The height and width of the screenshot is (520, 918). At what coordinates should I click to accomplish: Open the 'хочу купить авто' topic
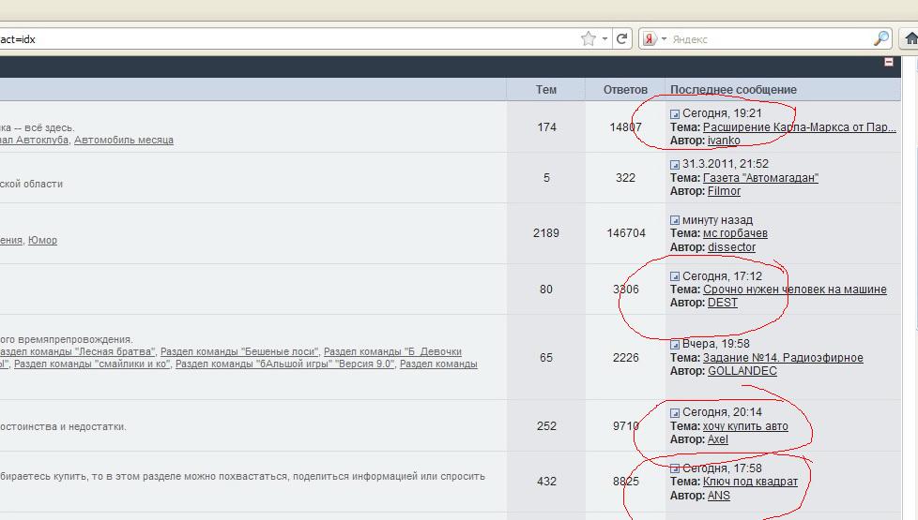click(745, 426)
